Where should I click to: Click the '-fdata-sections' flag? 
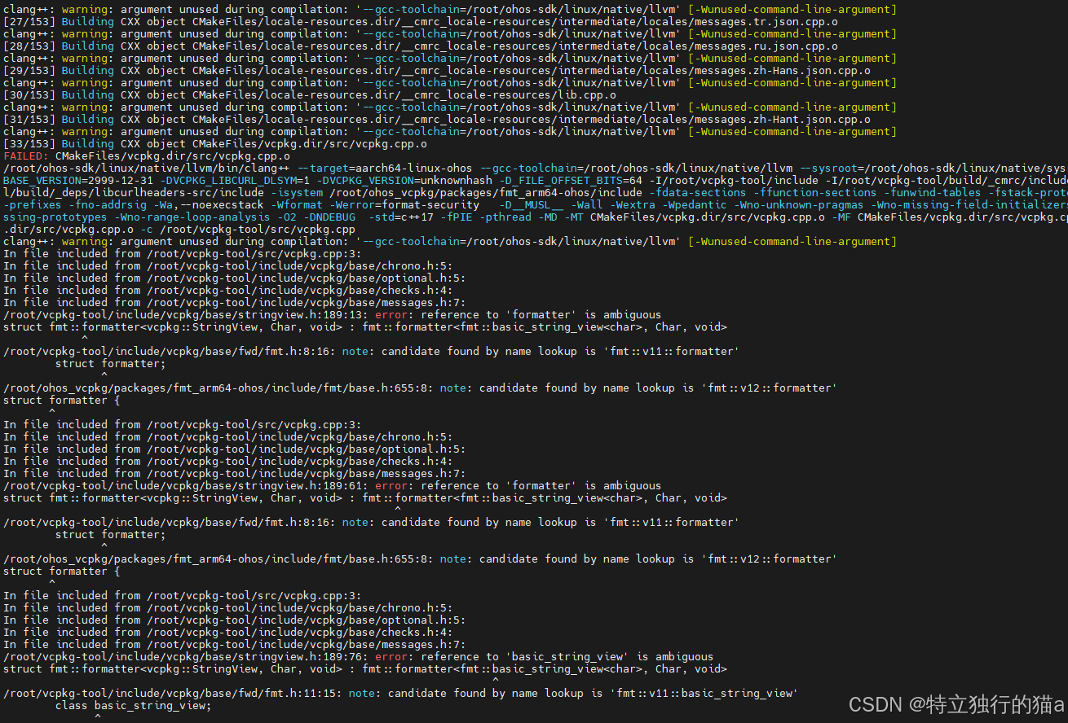coord(698,193)
